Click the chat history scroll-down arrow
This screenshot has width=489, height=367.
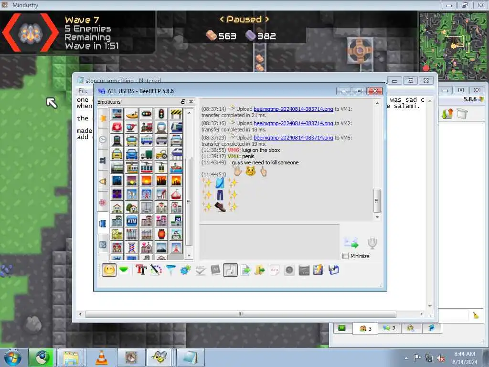[x=377, y=217]
